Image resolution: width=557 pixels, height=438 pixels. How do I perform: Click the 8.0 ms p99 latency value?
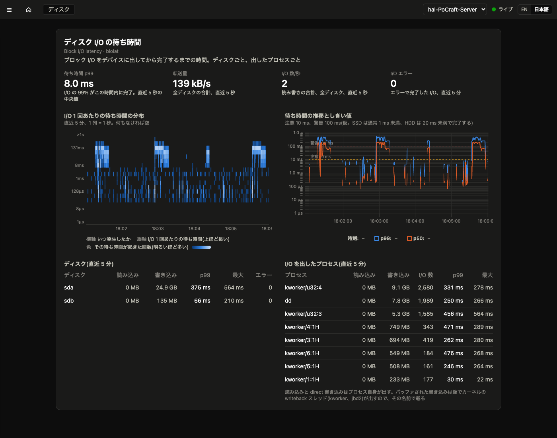(x=79, y=84)
